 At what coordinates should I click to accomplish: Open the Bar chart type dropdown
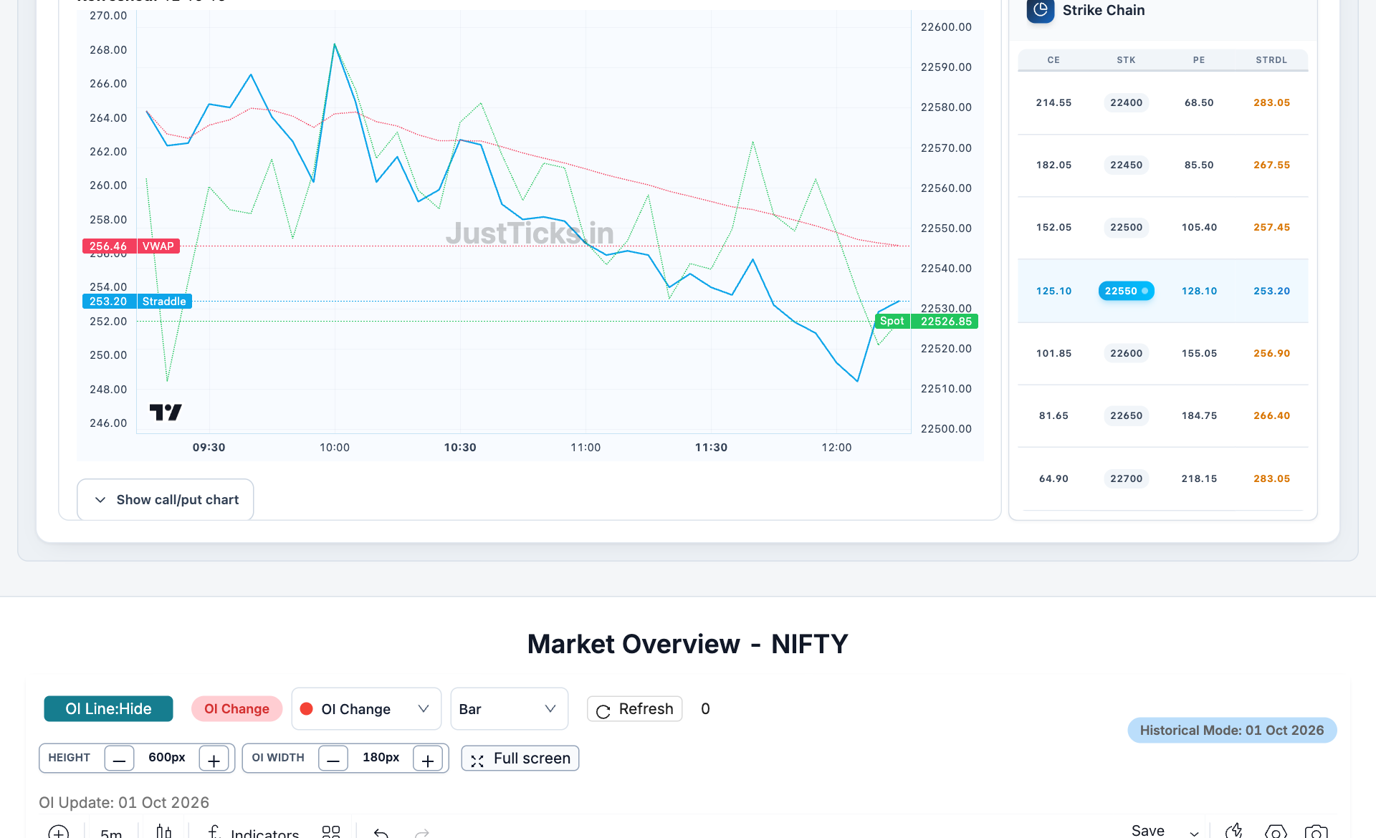coord(509,709)
